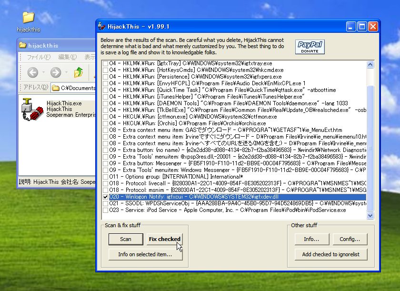Uncheck the O20 Winlogon Notify igfxcui checkbox
Viewport: 400px width, 291px height.
pyautogui.click(x=105, y=197)
